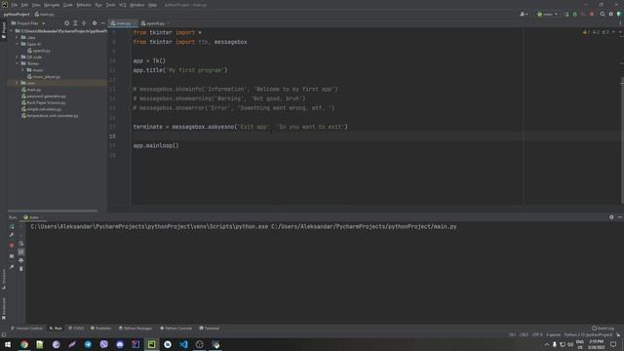The height and width of the screenshot is (351, 624).
Task: Select the main tab in Run panel
Action: click(x=33, y=217)
